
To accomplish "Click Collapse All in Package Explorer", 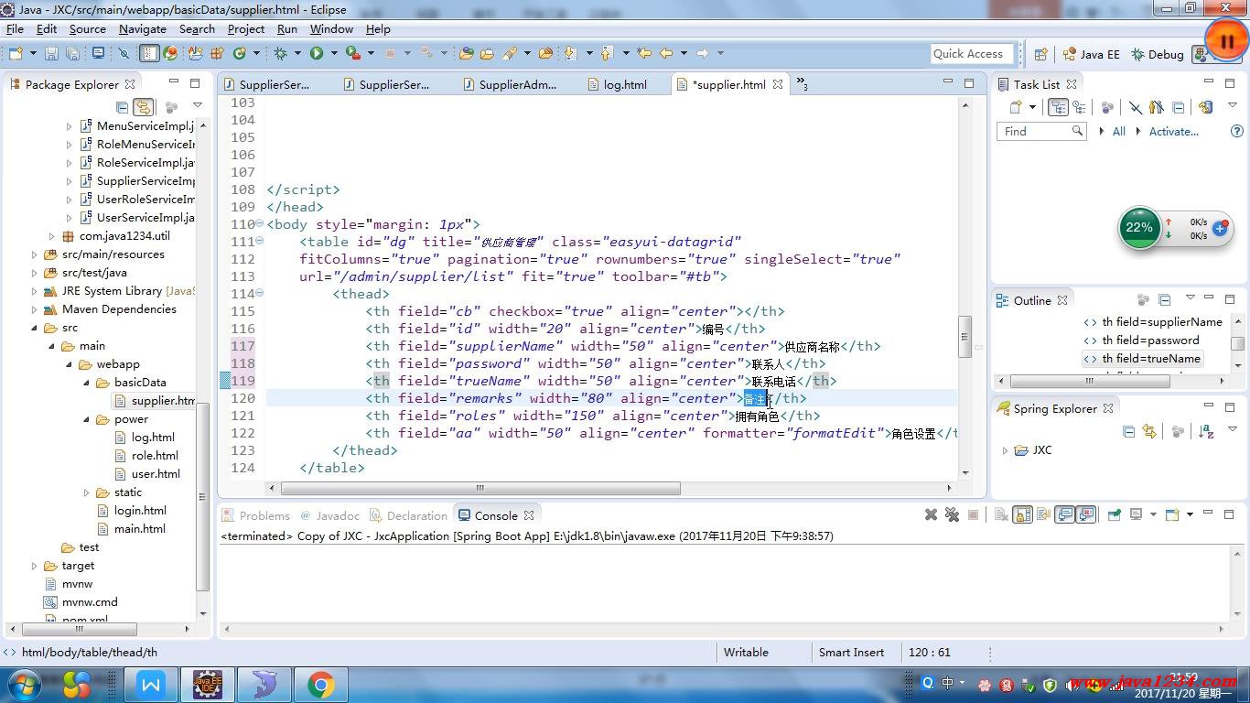I will [x=122, y=106].
